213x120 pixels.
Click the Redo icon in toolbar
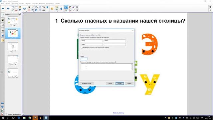[16, 7]
